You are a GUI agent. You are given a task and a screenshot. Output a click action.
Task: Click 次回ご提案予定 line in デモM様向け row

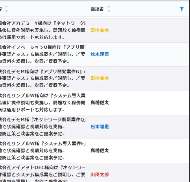[x=35, y=85]
